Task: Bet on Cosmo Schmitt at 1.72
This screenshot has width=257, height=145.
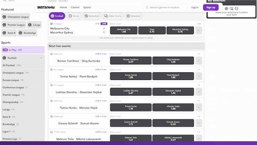Action: pos(131,123)
